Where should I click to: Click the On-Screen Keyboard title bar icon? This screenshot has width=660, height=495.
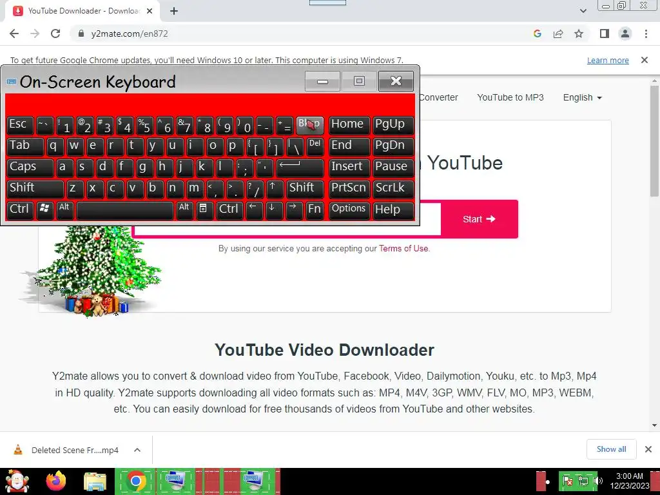[12, 82]
